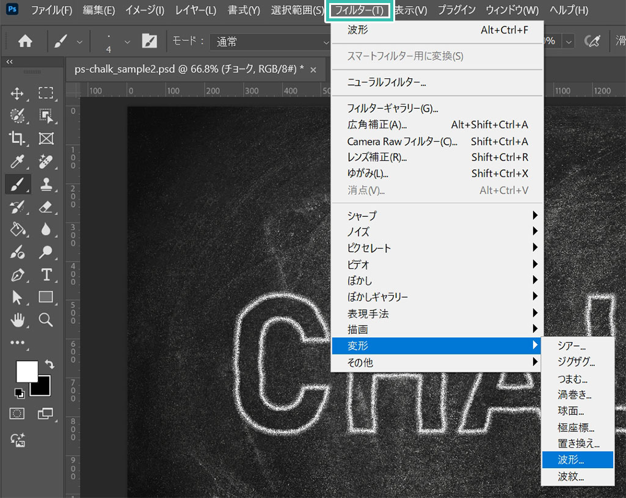Choose レンズ補正(R)...
626x498 pixels.
point(435,158)
